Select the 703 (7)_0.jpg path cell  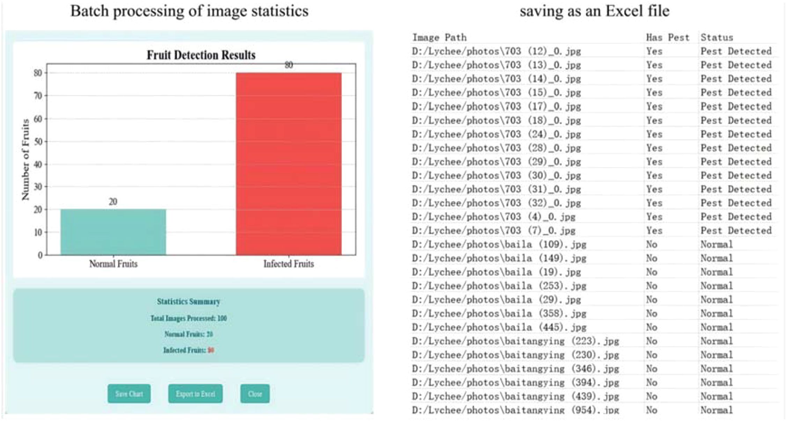[x=493, y=230]
